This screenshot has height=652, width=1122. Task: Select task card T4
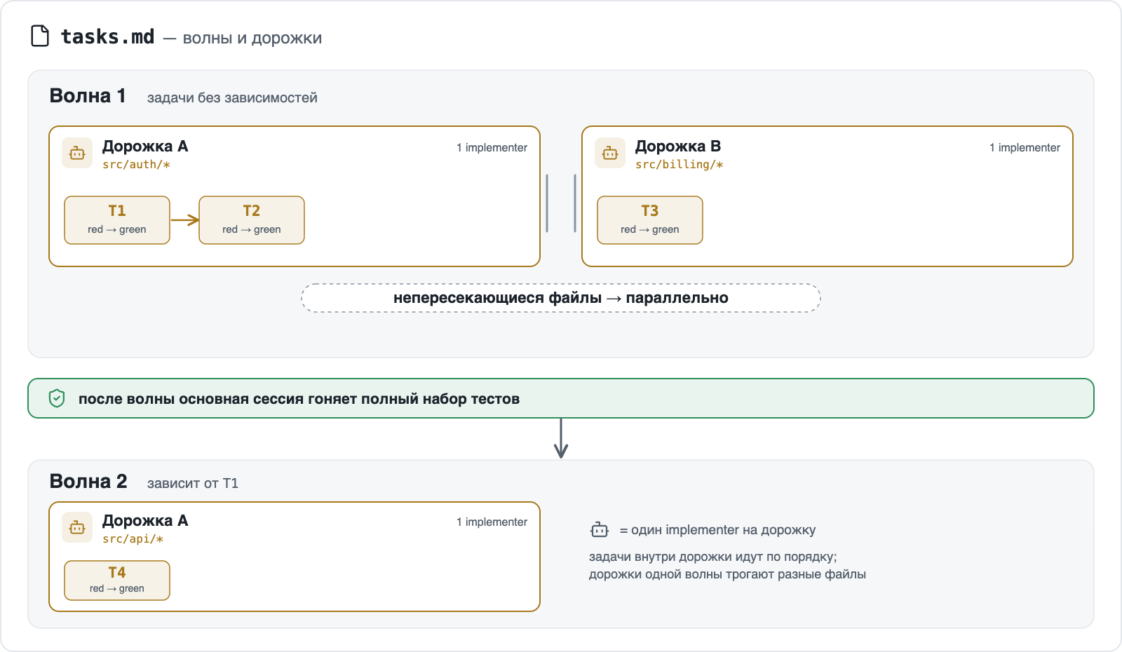coord(117,580)
